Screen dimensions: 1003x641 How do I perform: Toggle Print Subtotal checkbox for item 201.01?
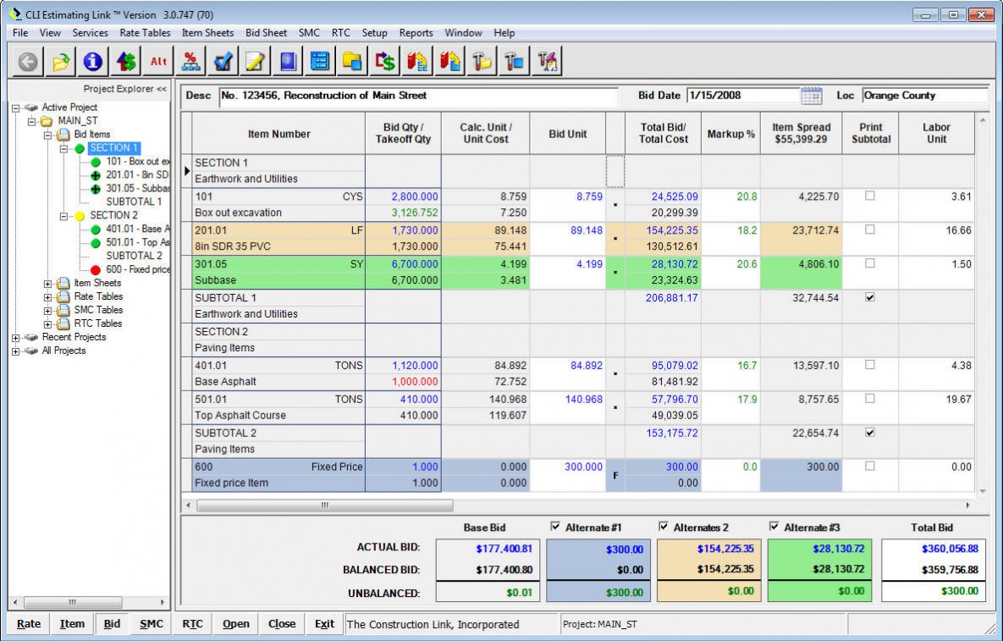tap(870, 229)
